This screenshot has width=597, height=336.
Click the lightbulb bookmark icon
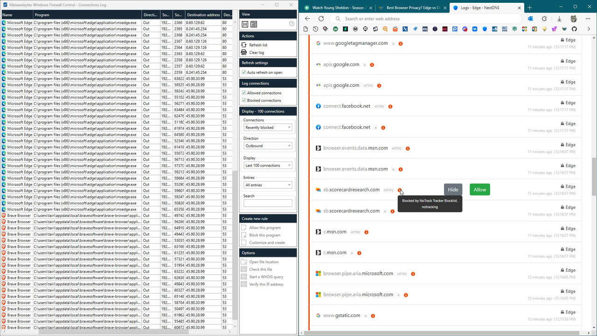[x=544, y=29]
